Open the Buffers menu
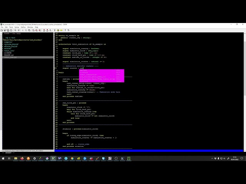This screenshot has height=184, width=246. (x=23, y=27)
